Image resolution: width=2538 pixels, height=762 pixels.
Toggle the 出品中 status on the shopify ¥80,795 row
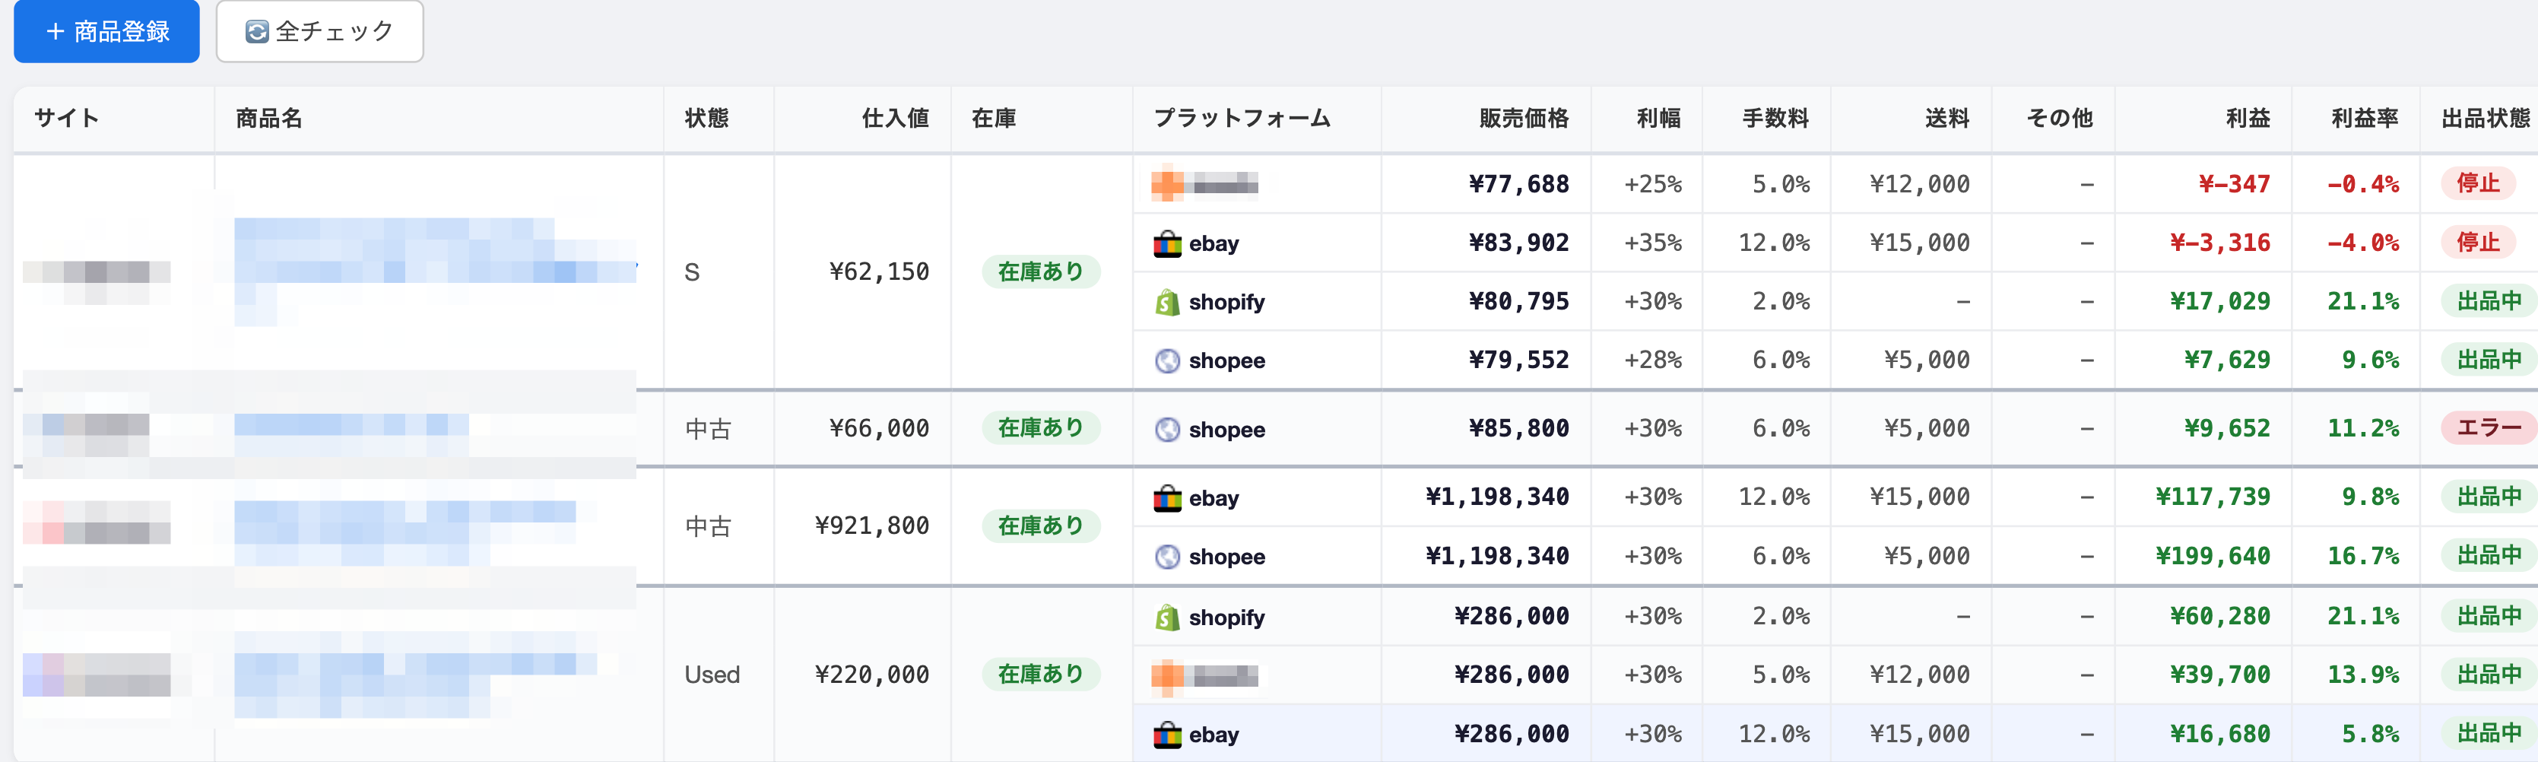point(2488,300)
